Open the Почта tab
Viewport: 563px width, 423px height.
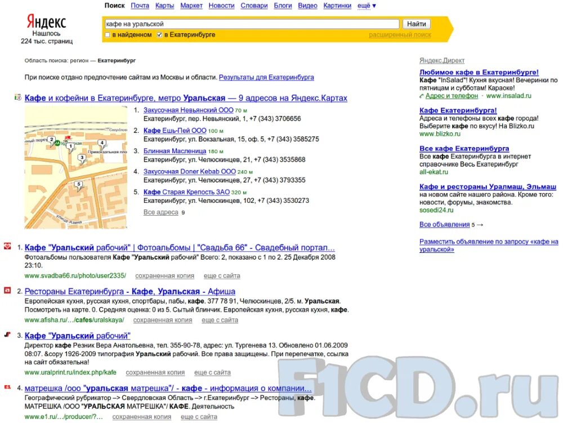tap(140, 6)
